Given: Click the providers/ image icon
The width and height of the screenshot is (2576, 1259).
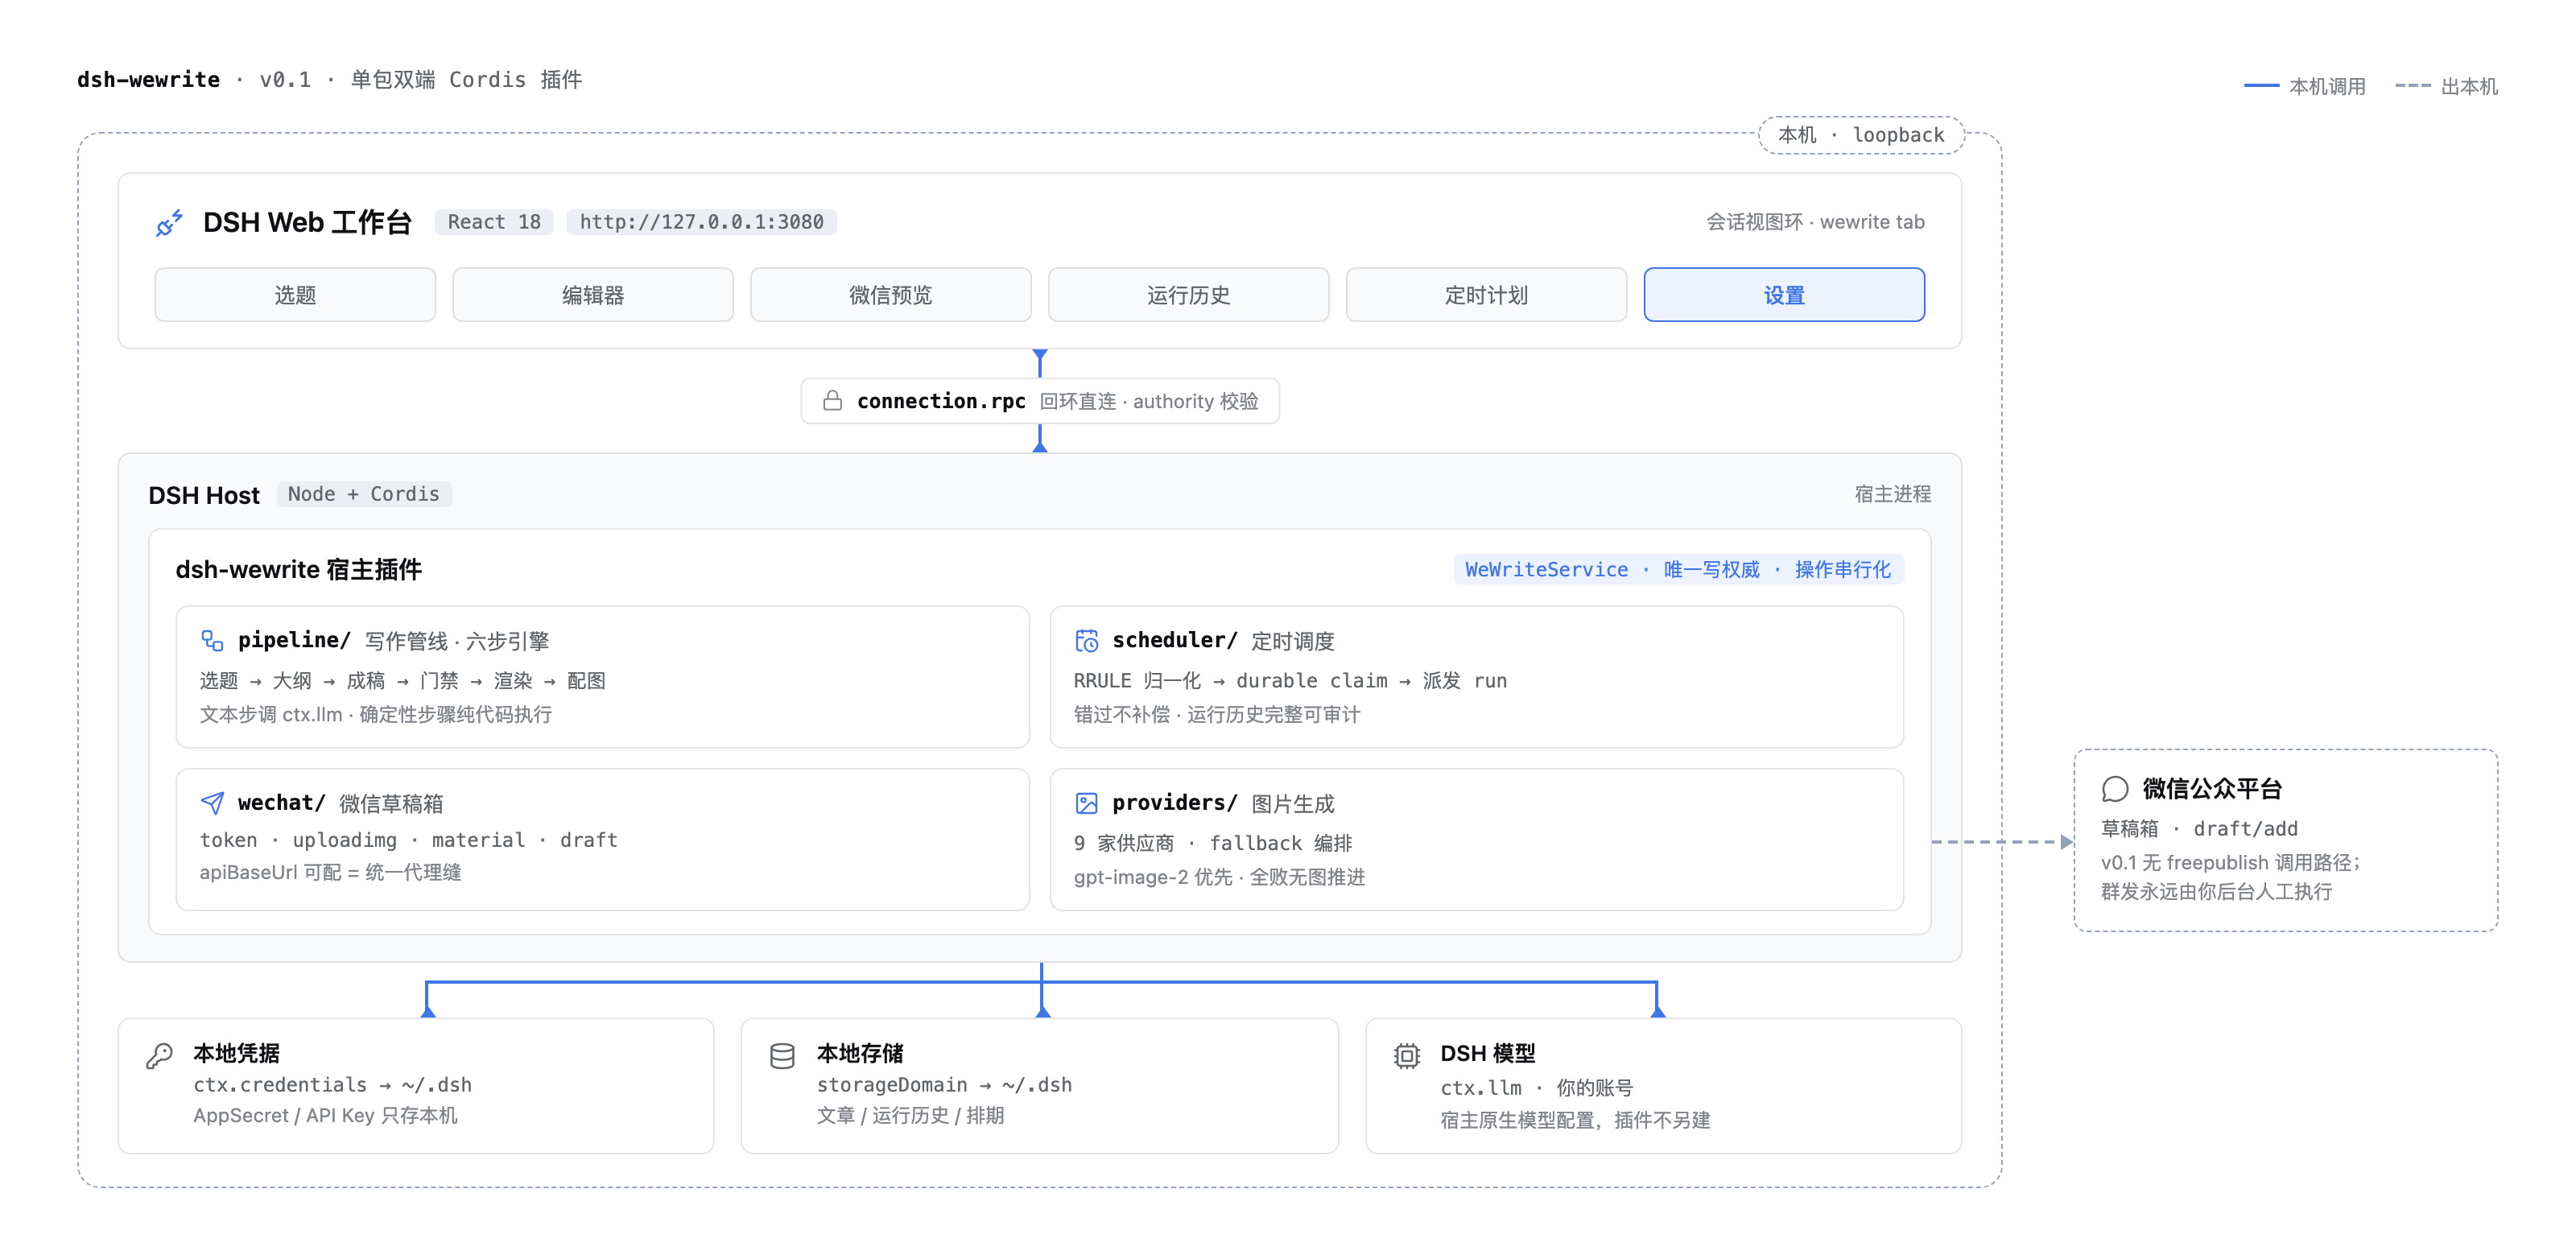Looking at the screenshot, I should click(x=1086, y=803).
